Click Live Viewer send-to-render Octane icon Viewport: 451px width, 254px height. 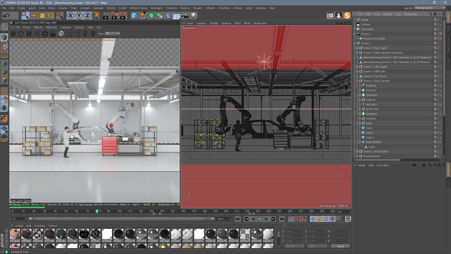tap(13, 34)
